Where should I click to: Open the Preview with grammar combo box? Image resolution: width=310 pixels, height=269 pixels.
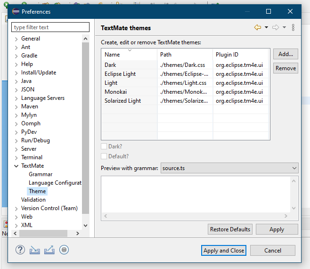tap(229, 168)
